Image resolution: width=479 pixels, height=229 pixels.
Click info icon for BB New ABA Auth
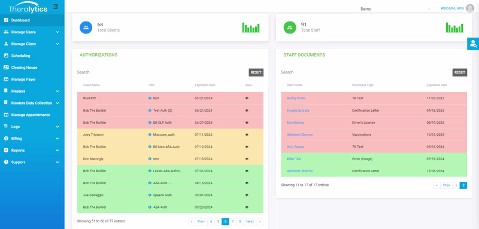150,146
